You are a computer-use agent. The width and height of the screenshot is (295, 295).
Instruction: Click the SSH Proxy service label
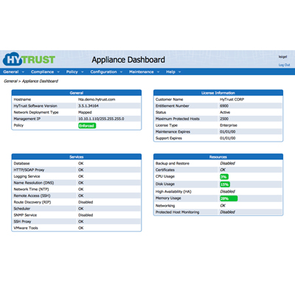(22, 221)
